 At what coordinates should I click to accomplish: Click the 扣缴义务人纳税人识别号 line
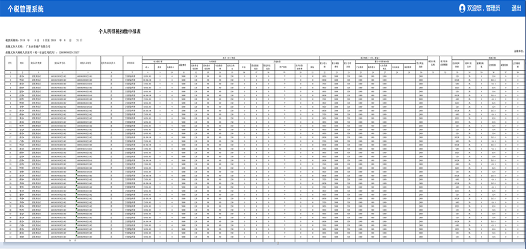tap(42, 53)
